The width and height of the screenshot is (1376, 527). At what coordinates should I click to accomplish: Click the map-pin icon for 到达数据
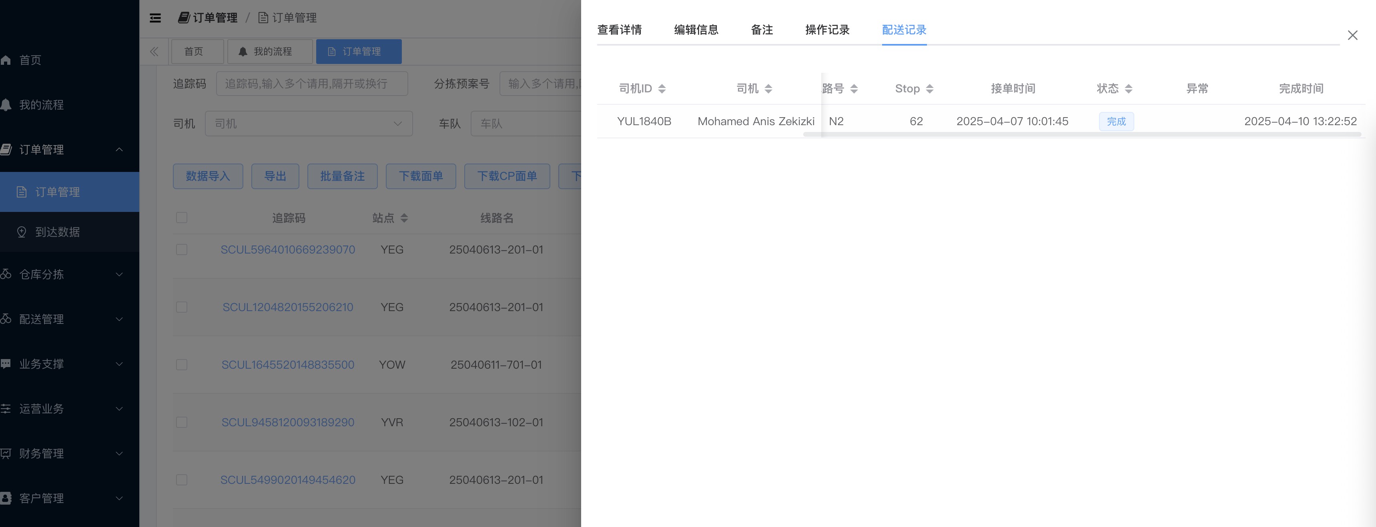[22, 232]
